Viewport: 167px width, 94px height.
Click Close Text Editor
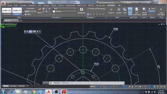click(x=161, y=11)
